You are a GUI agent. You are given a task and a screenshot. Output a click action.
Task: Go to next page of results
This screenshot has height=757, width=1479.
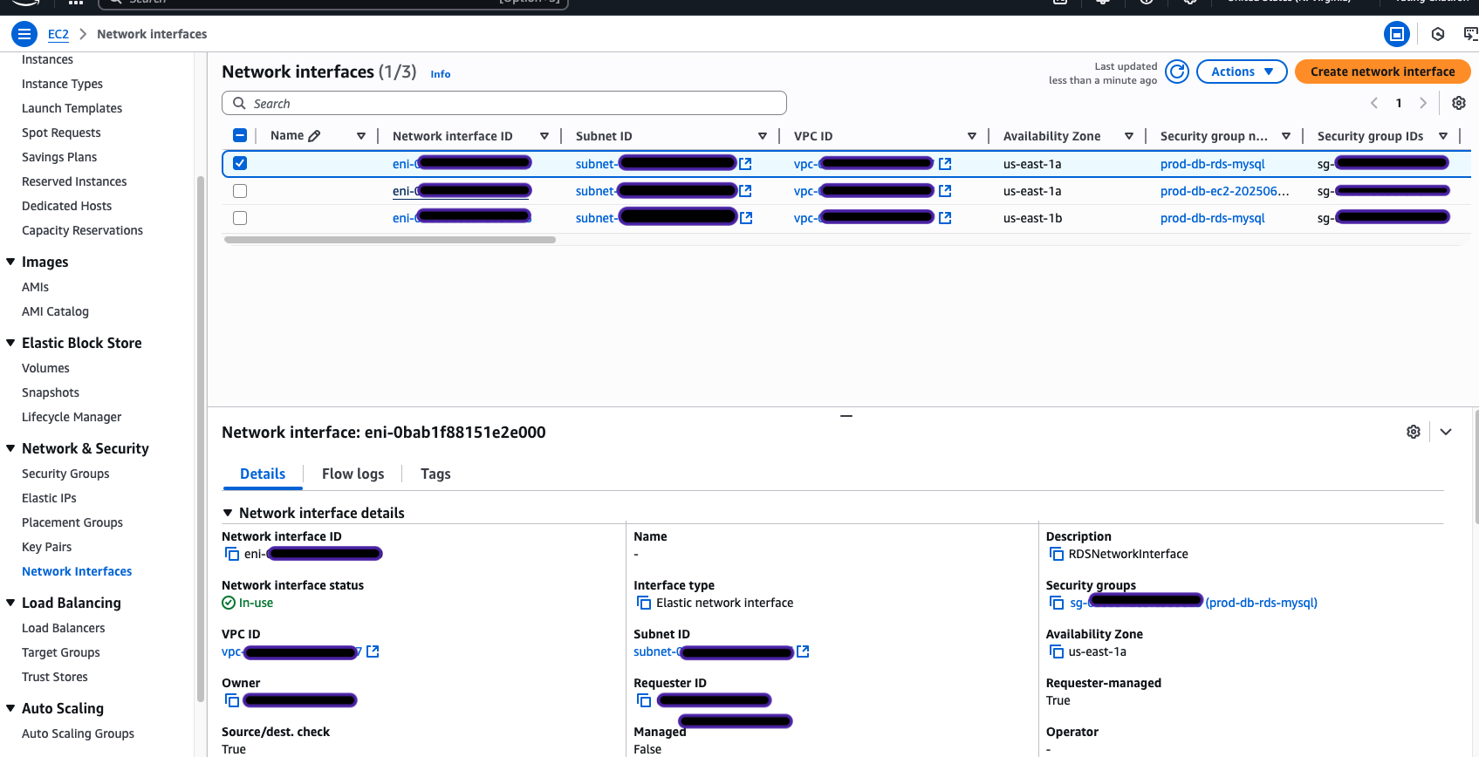click(1423, 103)
